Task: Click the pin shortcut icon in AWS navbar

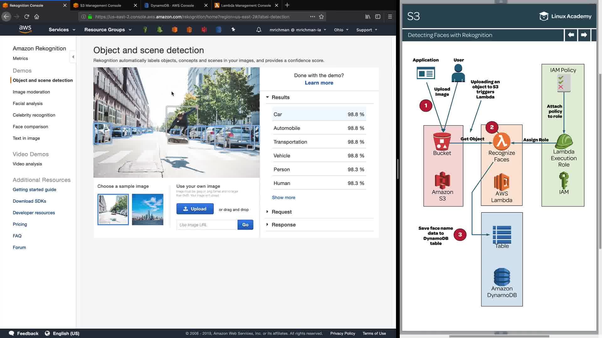Action: click(233, 29)
